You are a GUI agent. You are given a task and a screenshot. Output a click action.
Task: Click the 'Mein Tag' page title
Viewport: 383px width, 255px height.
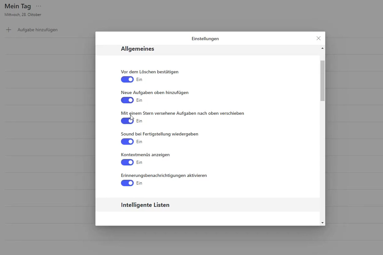[x=18, y=6]
